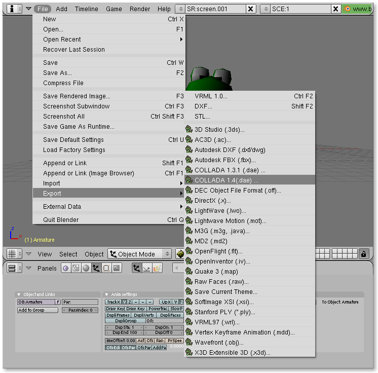Screen dimensions: 378x373
Task: Toggle the fake user F button
Action: [x=58, y=302]
